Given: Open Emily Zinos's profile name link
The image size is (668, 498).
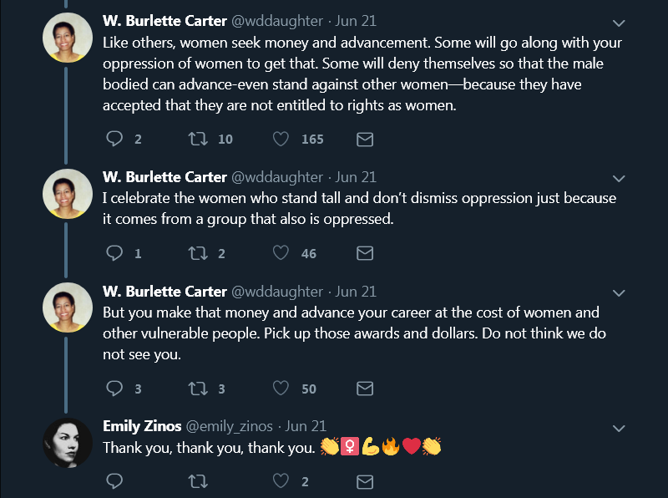Looking at the screenshot, I should 140,426.
